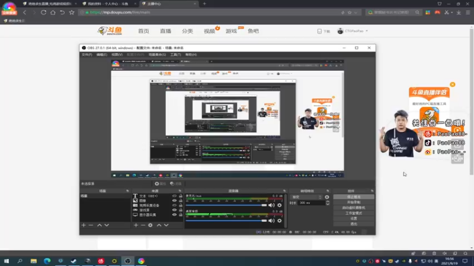Click 工作室模式 button

(x=354, y=213)
